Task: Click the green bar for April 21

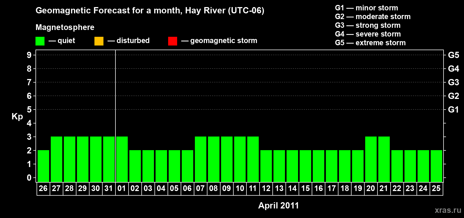Action: [x=384, y=159]
